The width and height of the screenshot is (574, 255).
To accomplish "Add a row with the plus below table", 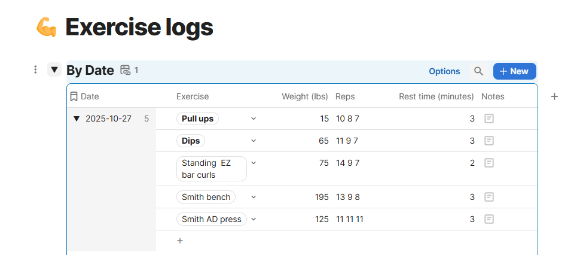I will (x=180, y=241).
